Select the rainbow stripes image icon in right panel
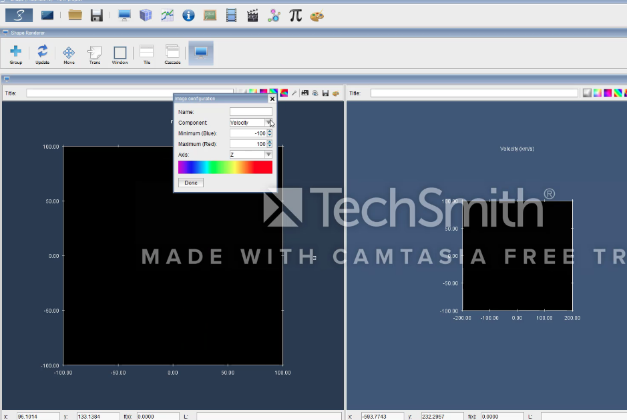The width and height of the screenshot is (627, 420). click(x=618, y=93)
